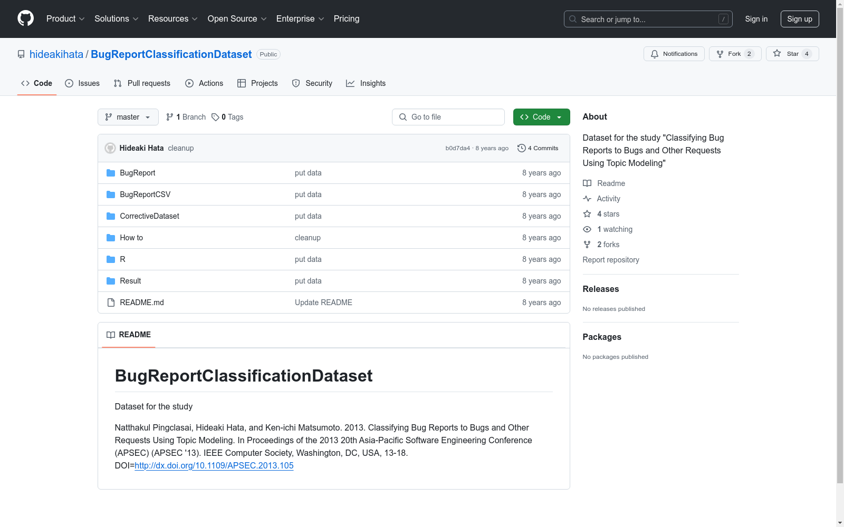Click the magnifier icon in top search box

(573, 19)
